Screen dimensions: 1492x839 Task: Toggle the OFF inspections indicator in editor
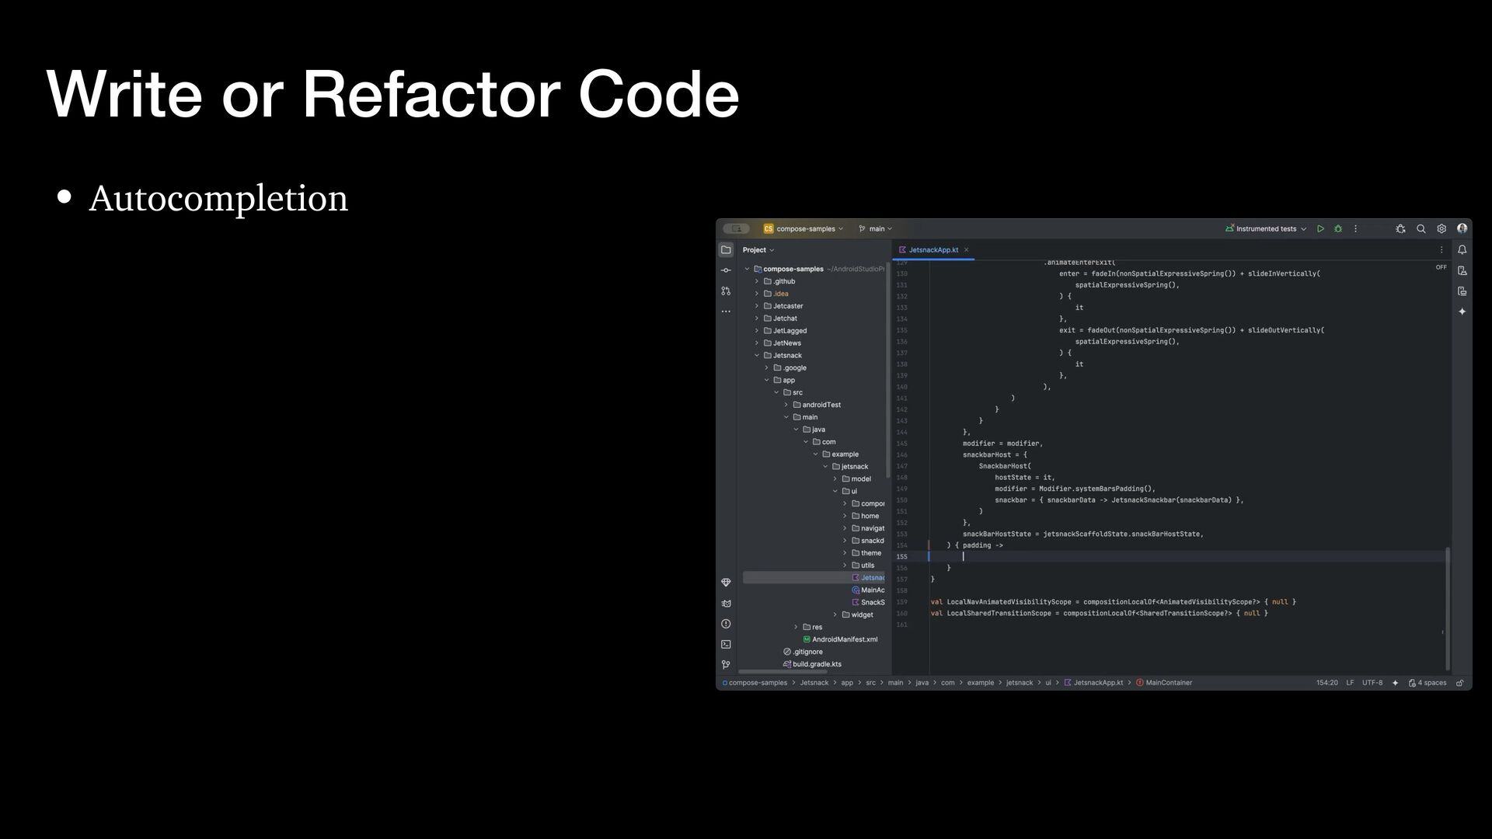tap(1441, 267)
